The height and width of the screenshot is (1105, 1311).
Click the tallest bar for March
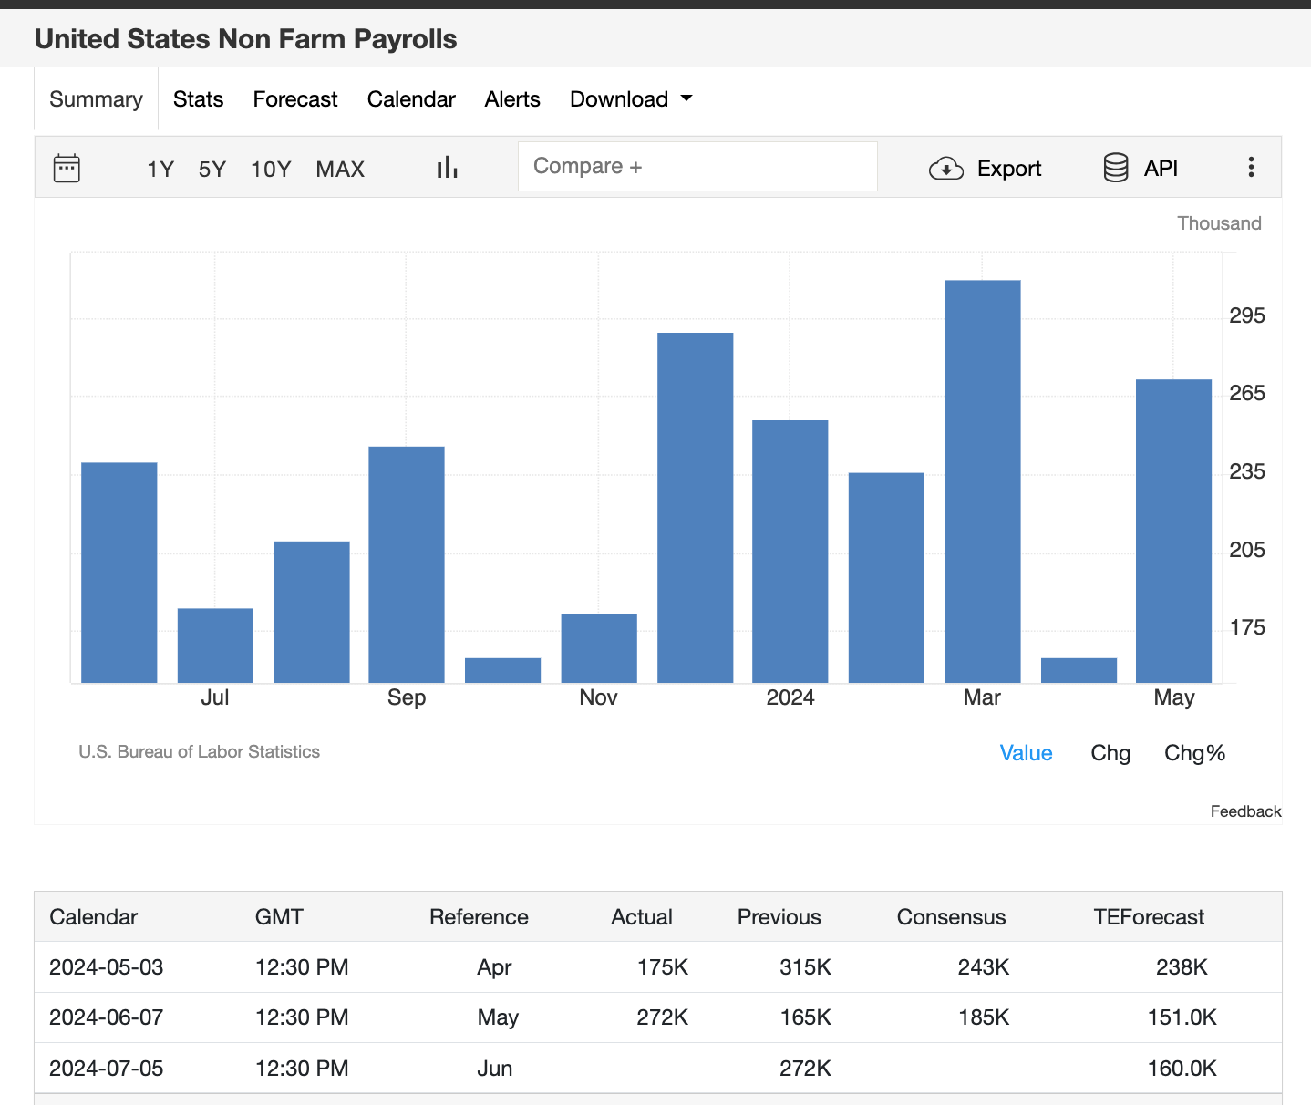[982, 481]
